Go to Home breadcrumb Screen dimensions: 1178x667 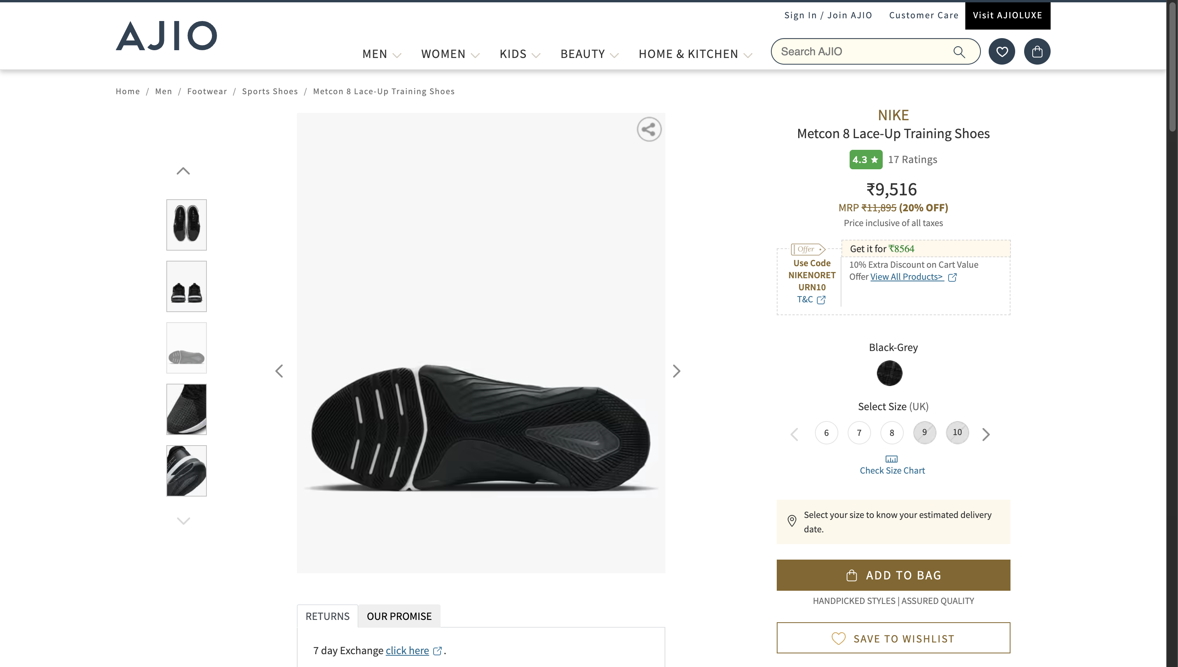(x=127, y=91)
